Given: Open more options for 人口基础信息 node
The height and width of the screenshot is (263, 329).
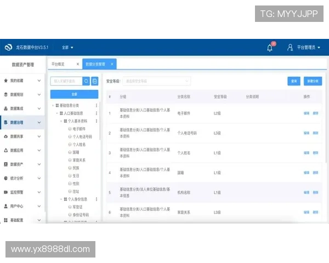Looking at the screenshot, I should [97, 113].
